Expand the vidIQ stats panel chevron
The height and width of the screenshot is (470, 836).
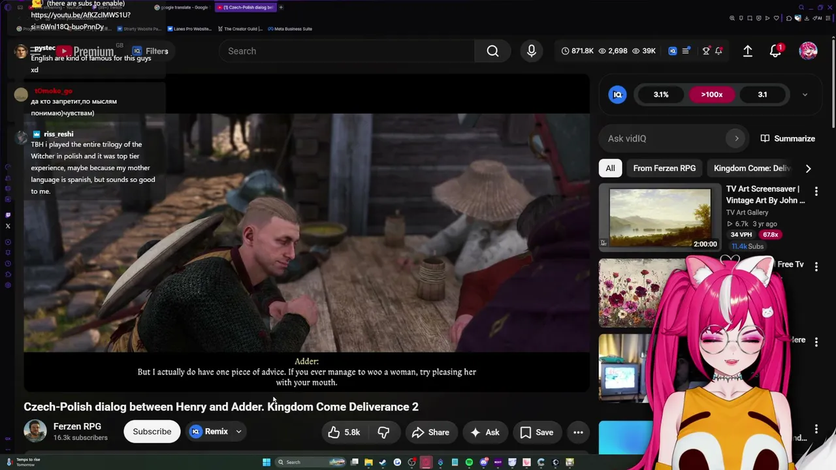[x=805, y=95]
